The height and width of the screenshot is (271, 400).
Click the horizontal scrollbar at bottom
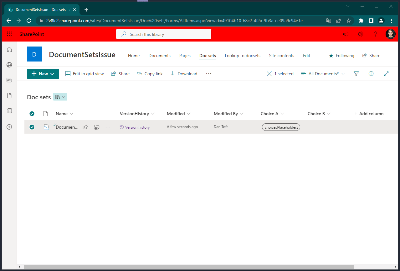click(189, 267)
